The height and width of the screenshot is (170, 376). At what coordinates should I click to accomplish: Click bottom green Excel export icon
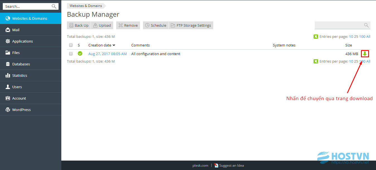point(316,61)
